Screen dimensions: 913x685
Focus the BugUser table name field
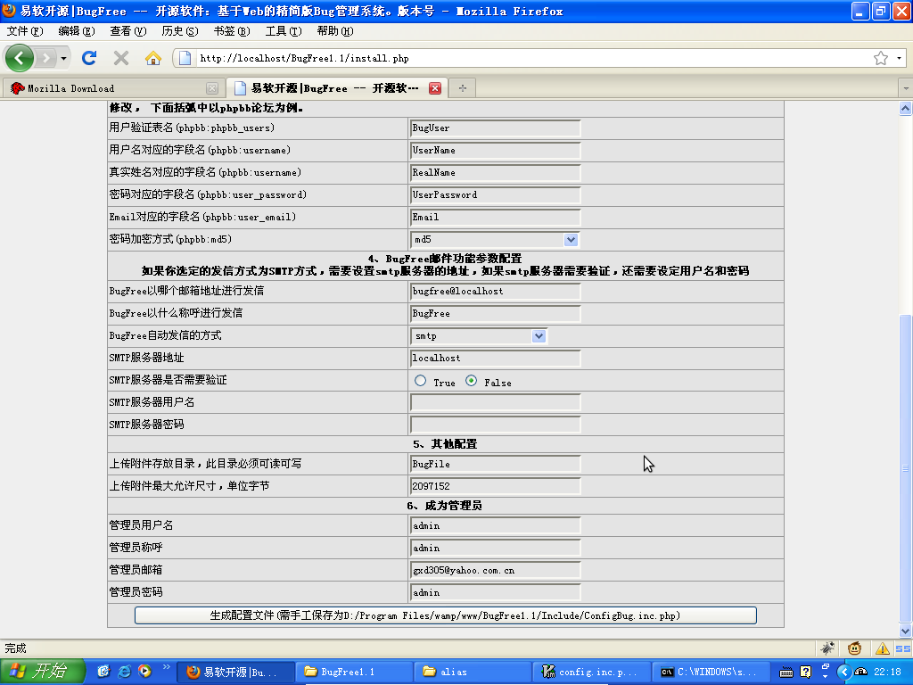coord(496,128)
